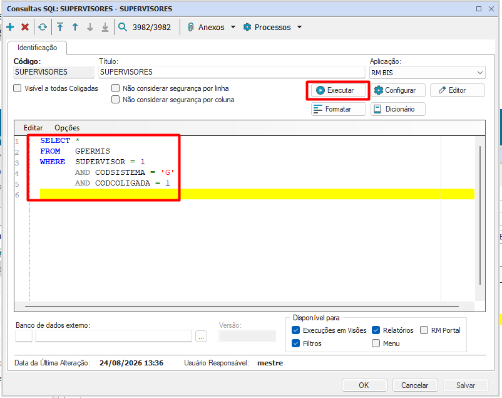Click record counter 3982/3982
The height and width of the screenshot is (398, 502).
[x=151, y=27]
